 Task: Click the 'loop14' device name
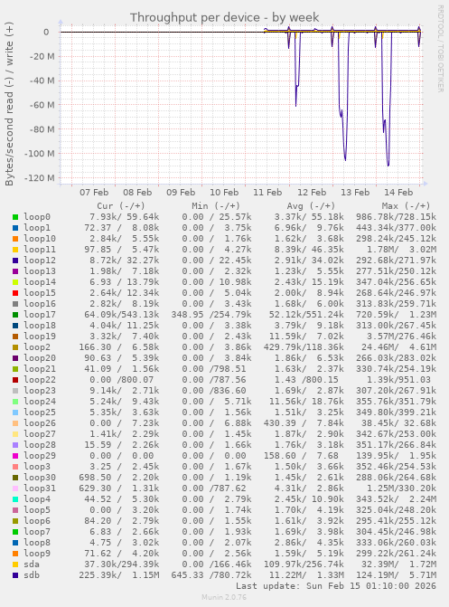pos(40,282)
